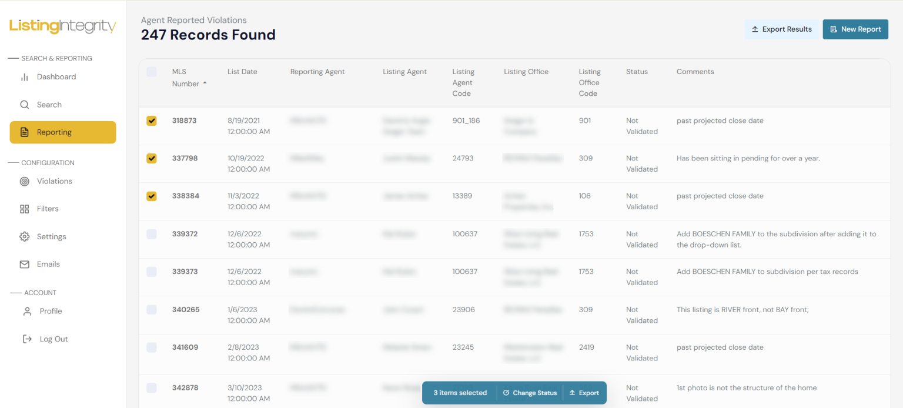Open the Emails configuration page
Screen dimensions: 903x408
49,264
